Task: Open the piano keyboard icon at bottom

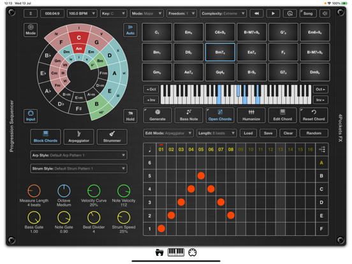Action: 176,253
